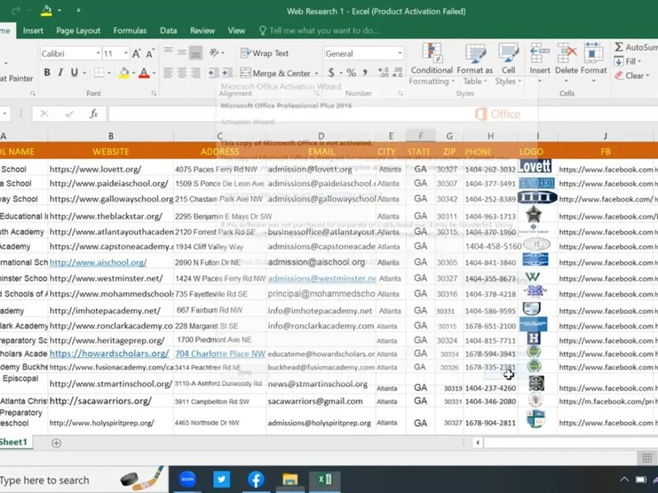Click the Insert cells icon
658x493 pixels.
(x=540, y=53)
